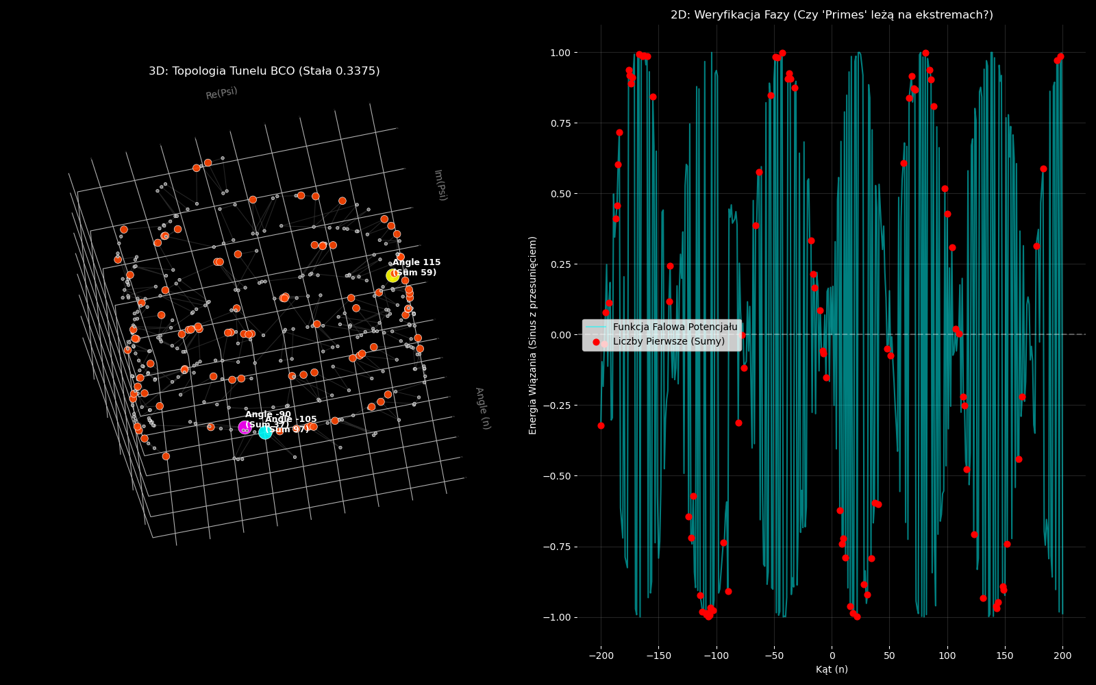Viewport: 1096px width, 685px height.
Task: Click the '3D: Topologia Tunelu BCO' title
Action: coord(264,71)
